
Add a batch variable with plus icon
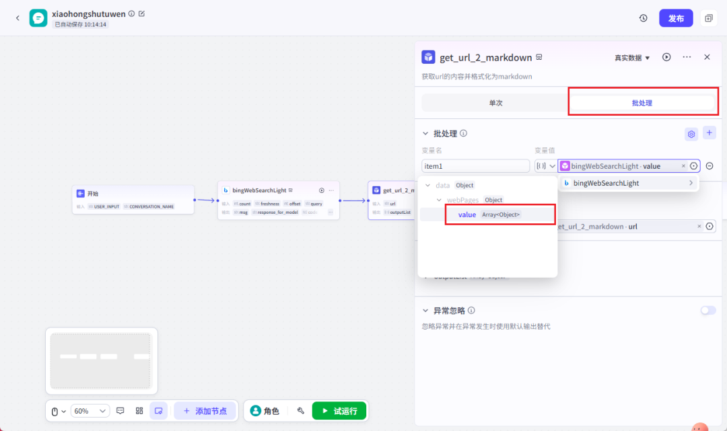(709, 133)
